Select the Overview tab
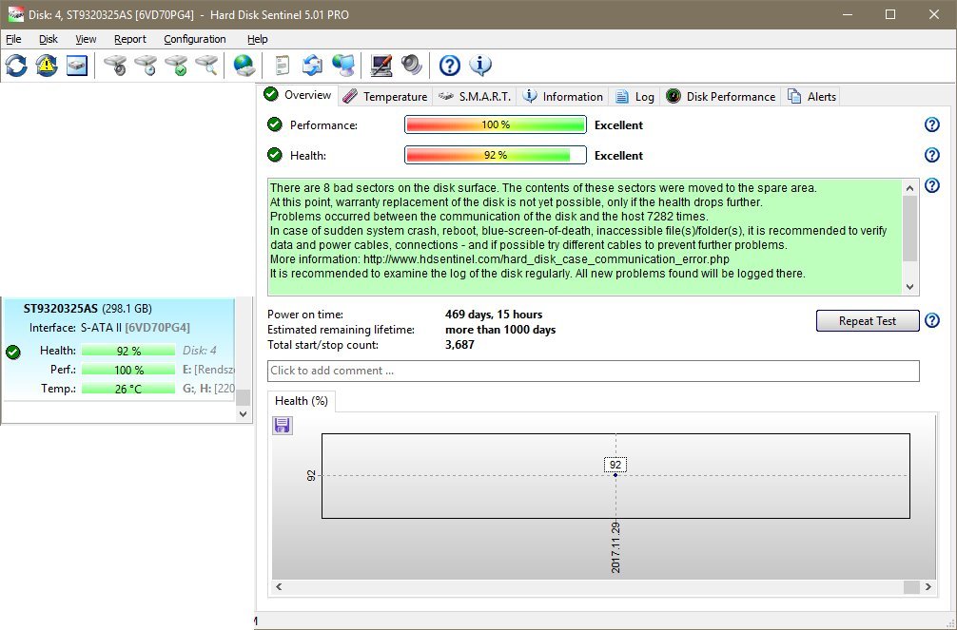Image resolution: width=957 pixels, height=630 pixels. click(x=298, y=95)
